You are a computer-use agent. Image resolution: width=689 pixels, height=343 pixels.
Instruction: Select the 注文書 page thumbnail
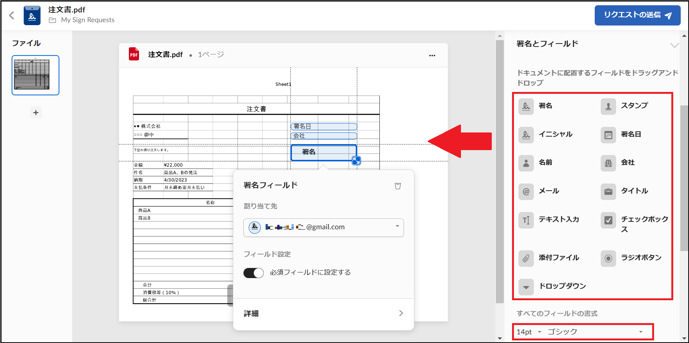click(35, 75)
